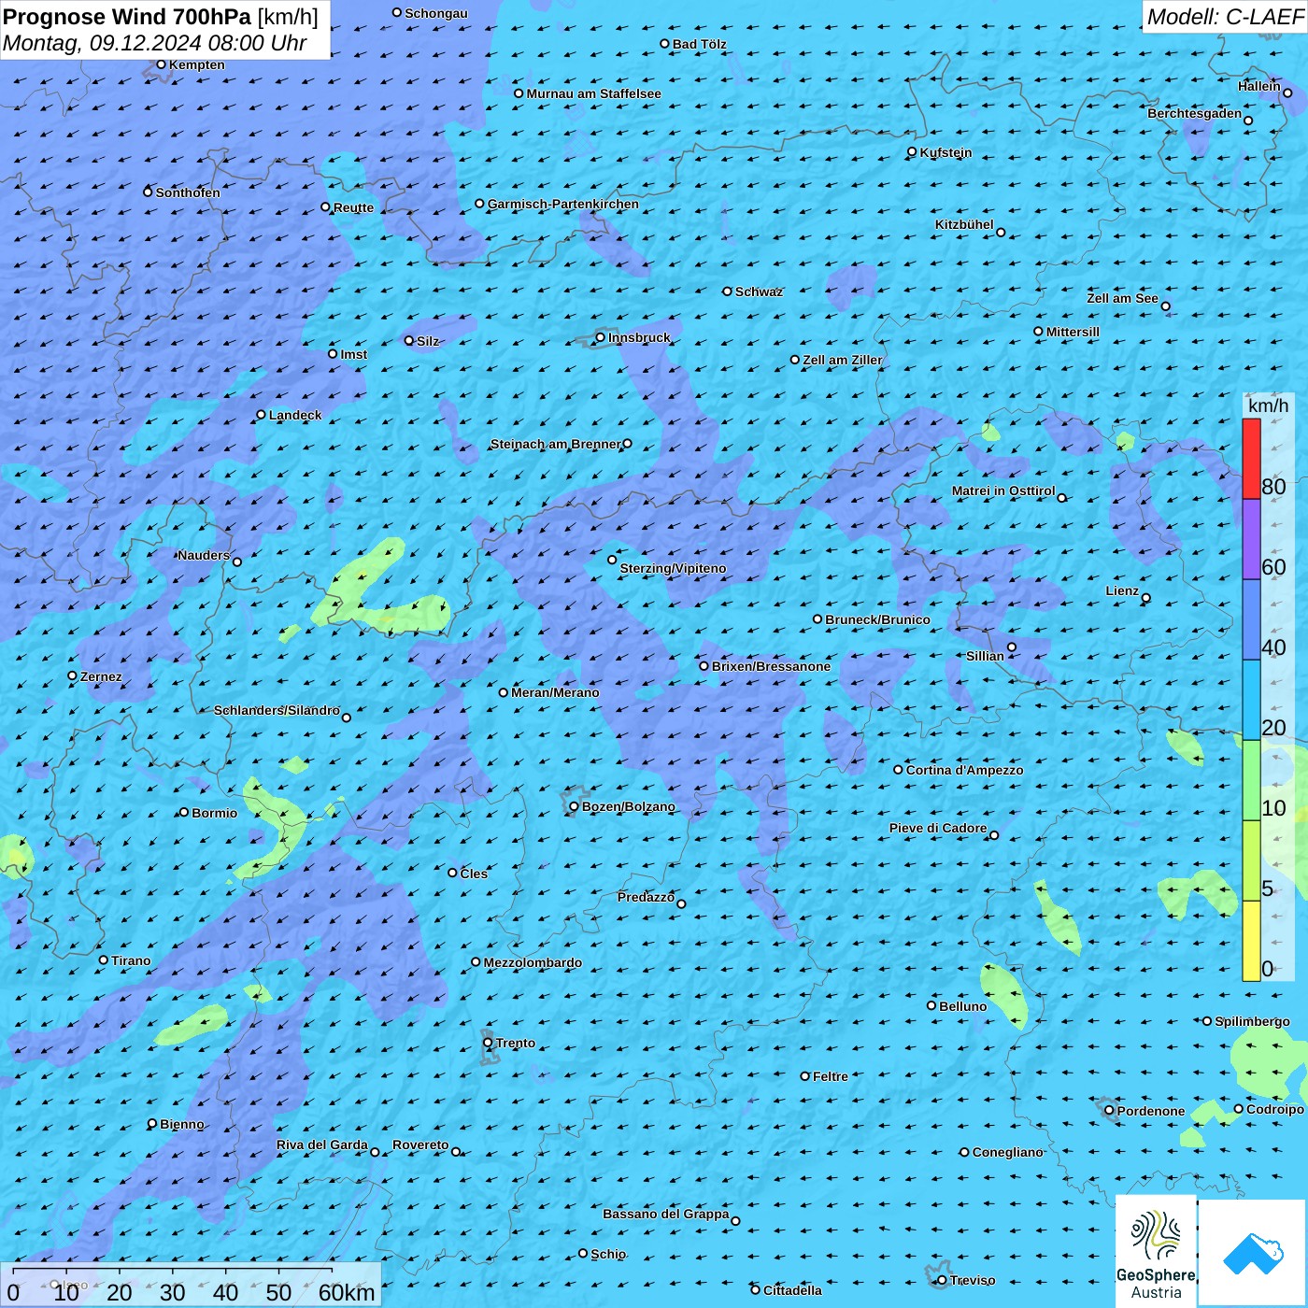Click the 'Landeck' label
This screenshot has width=1308, height=1308.
(295, 415)
